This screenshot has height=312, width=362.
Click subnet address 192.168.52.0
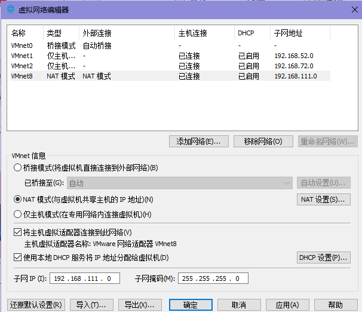294,56
